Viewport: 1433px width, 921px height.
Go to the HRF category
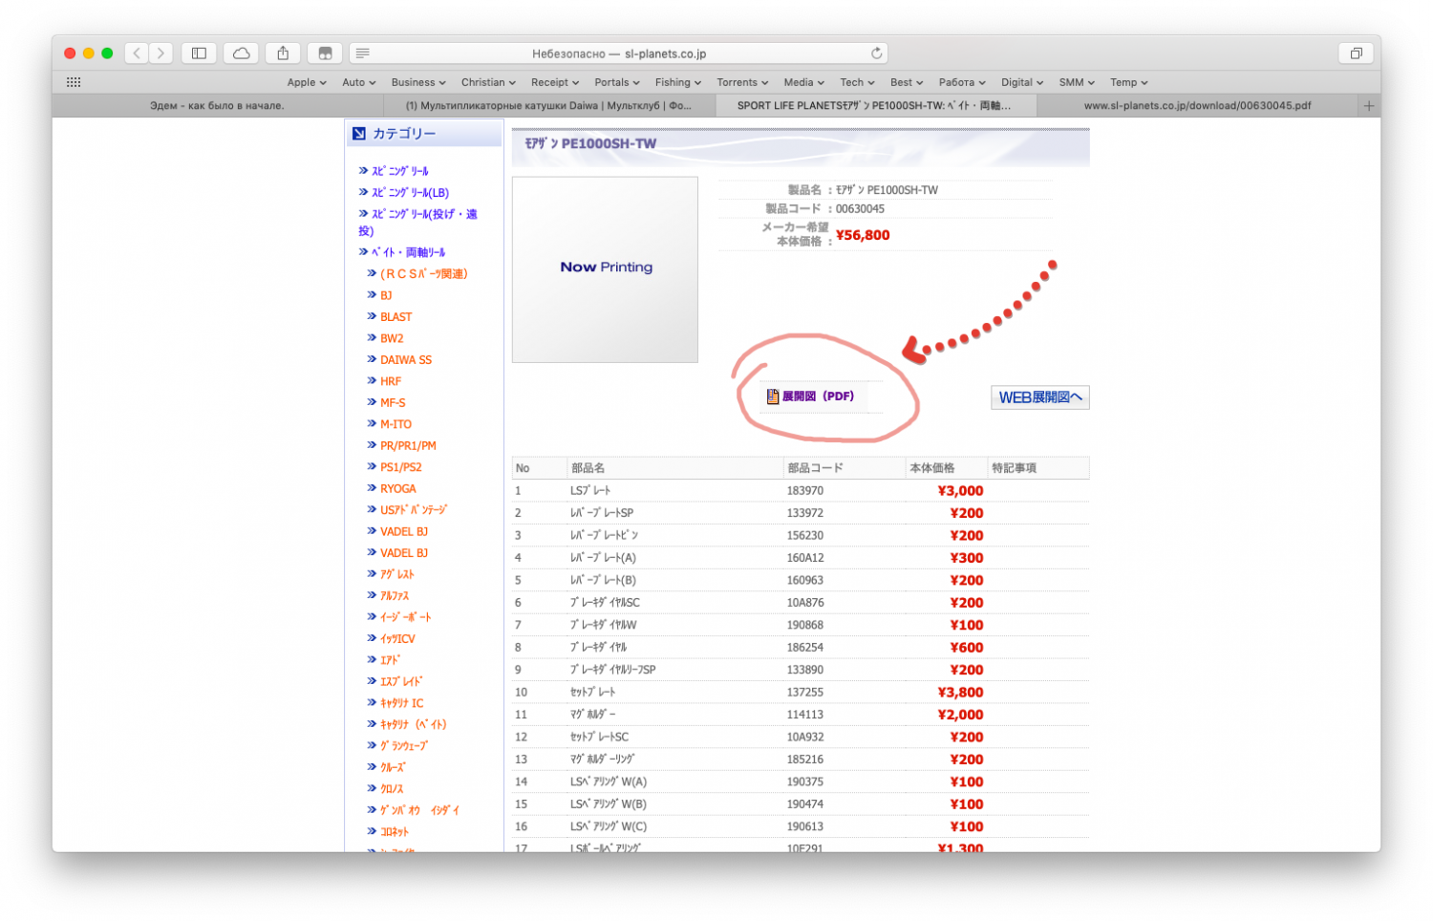[391, 381]
